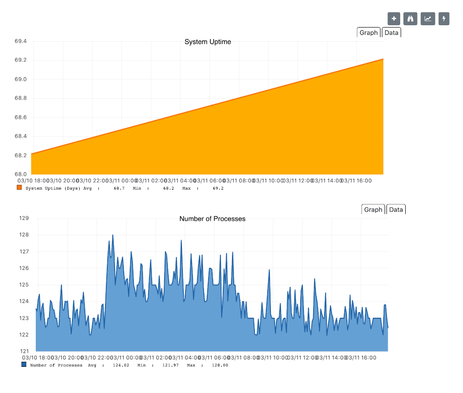Click the plus icon to add a graph

point(393,18)
